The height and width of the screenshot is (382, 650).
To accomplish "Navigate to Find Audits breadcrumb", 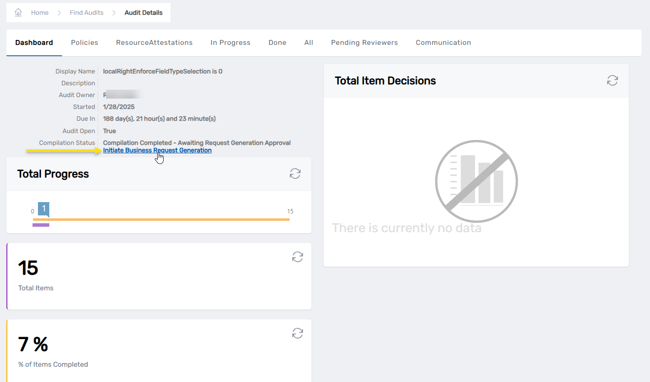I will point(86,13).
